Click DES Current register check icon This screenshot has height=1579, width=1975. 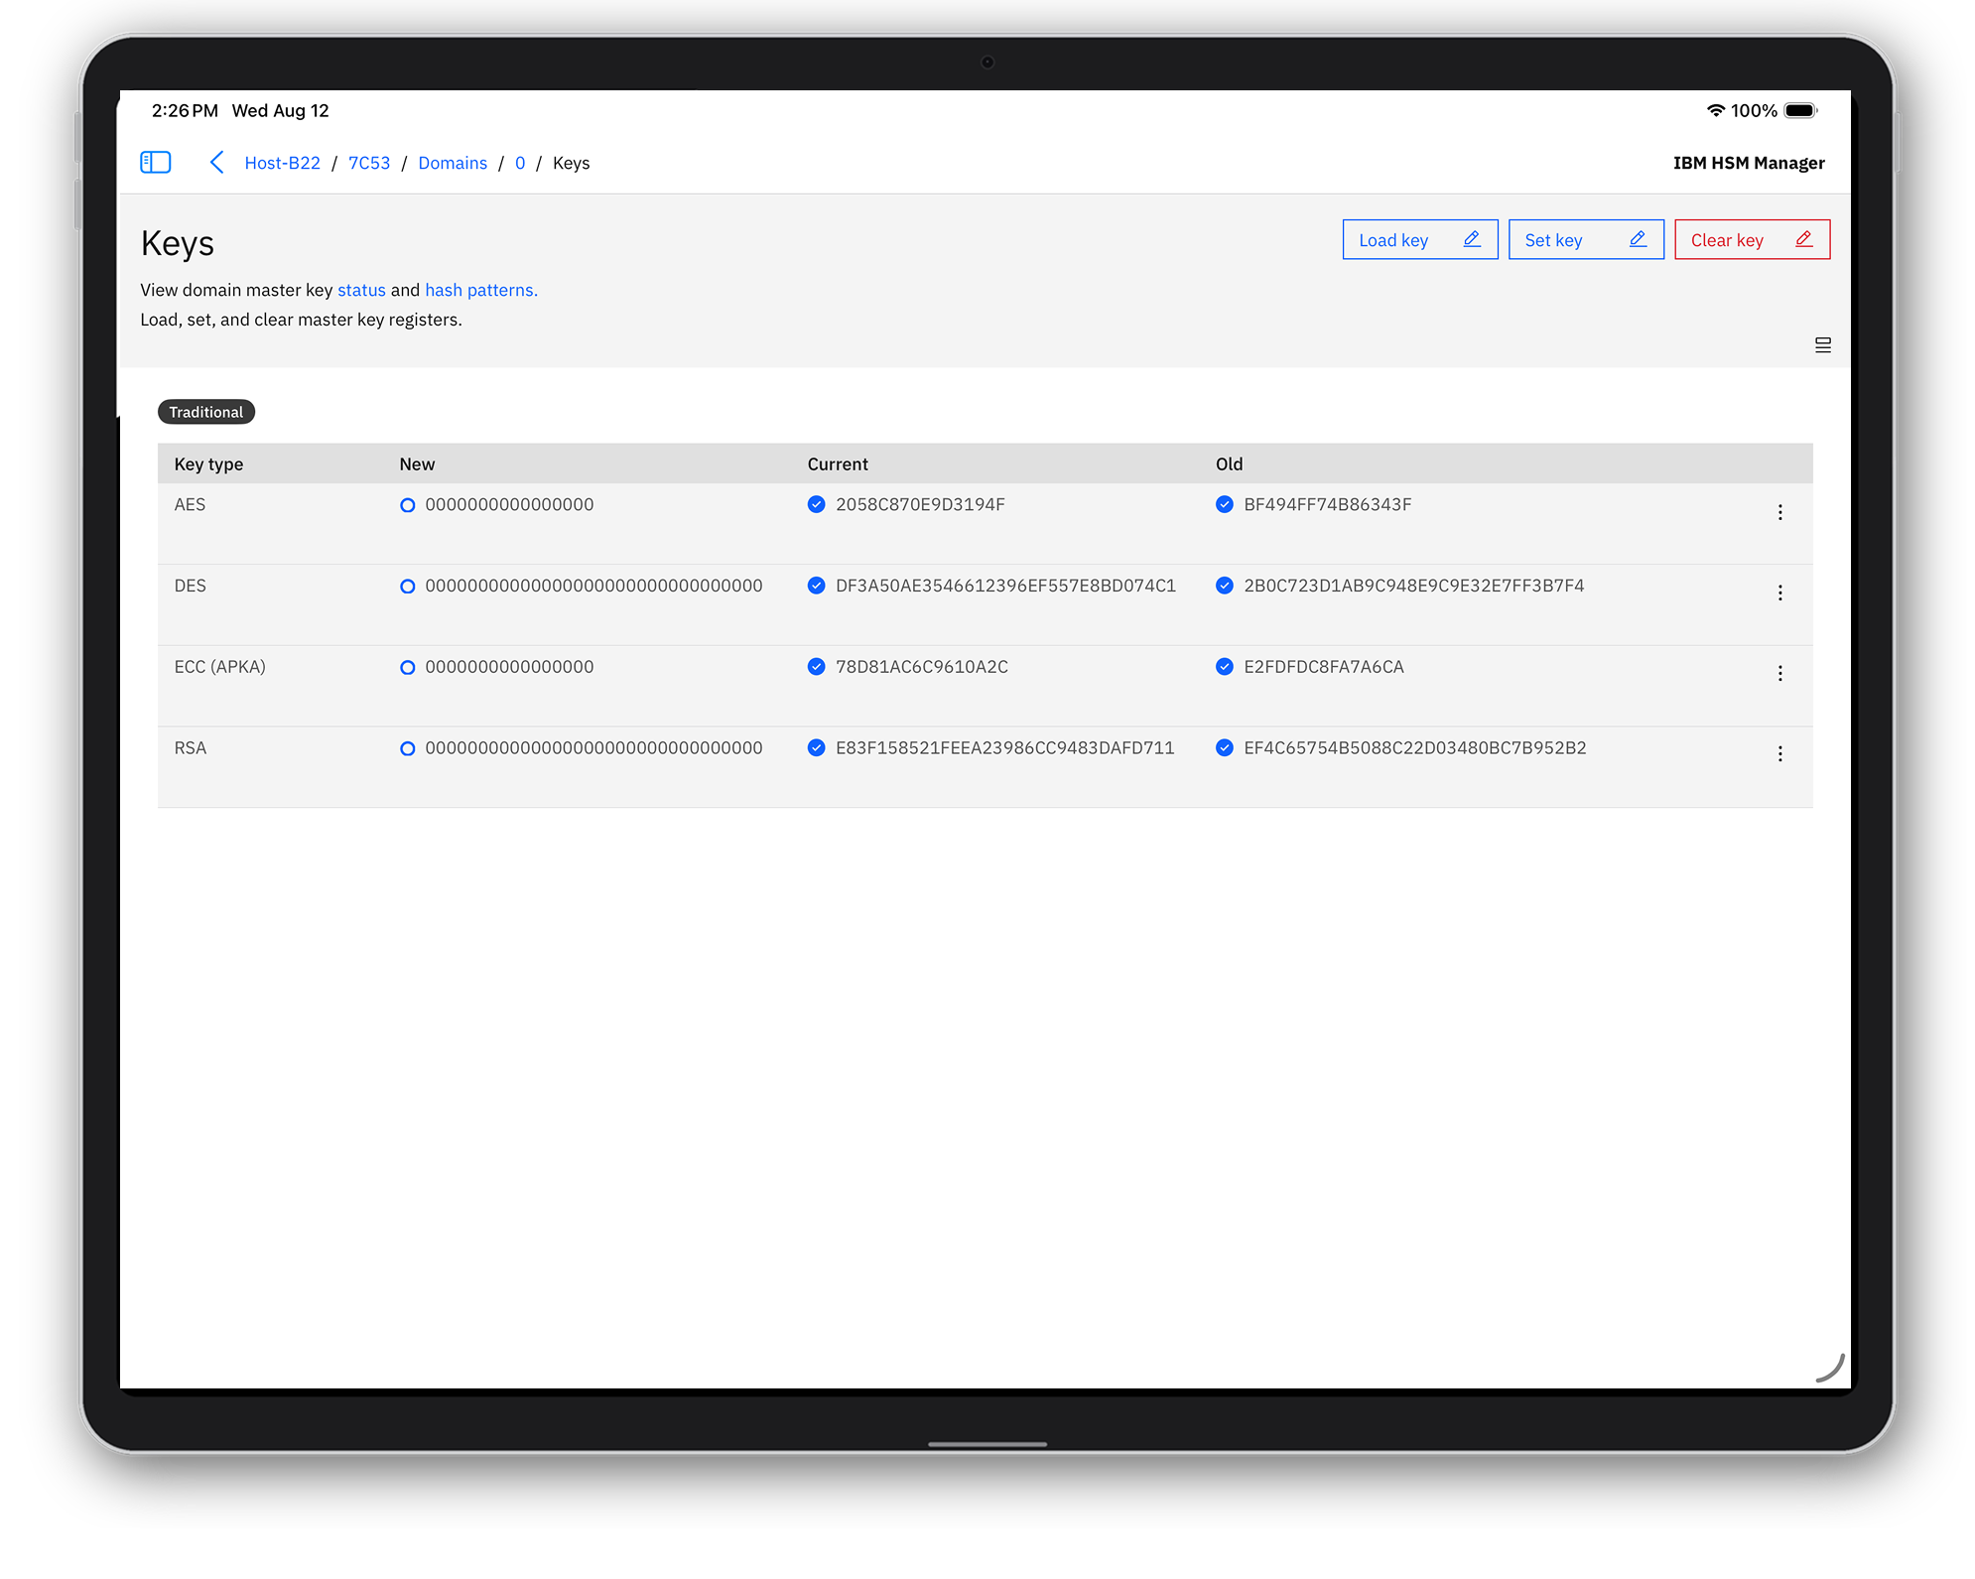[x=816, y=586]
